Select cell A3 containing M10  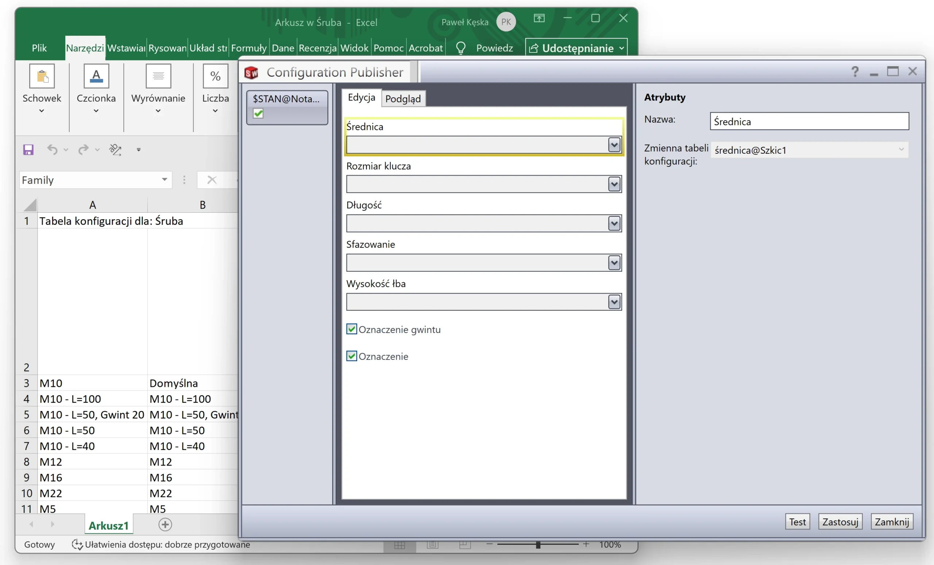point(93,382)
